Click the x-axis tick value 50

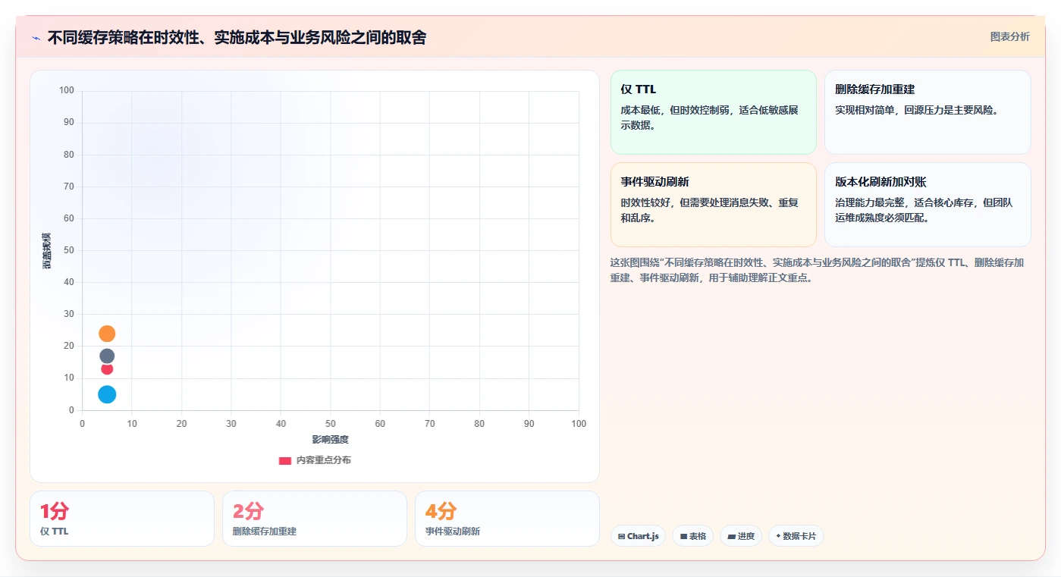[331, 424]
